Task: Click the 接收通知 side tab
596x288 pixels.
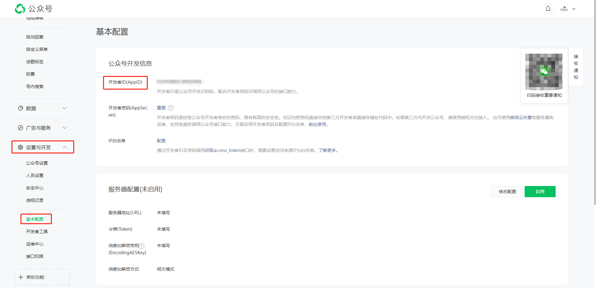Action: 576,67
